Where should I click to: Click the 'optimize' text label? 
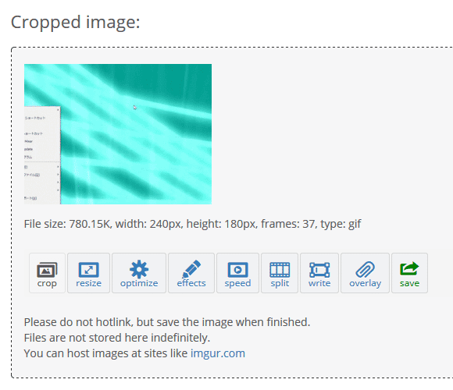point(139,283)
